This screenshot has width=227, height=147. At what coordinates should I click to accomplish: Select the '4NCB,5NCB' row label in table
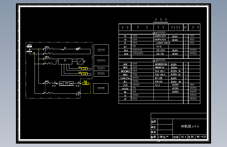pyautogui.click(x=125, y=71)
